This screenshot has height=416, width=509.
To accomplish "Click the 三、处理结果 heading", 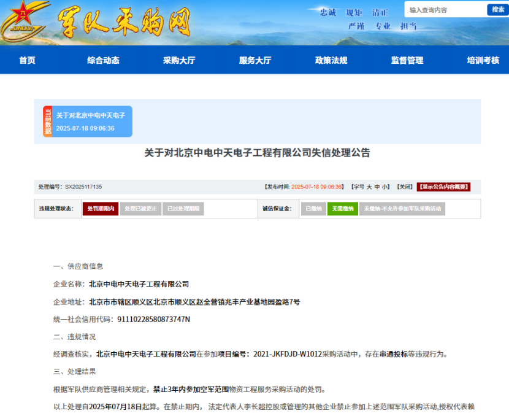I will (x=75, y=371).
